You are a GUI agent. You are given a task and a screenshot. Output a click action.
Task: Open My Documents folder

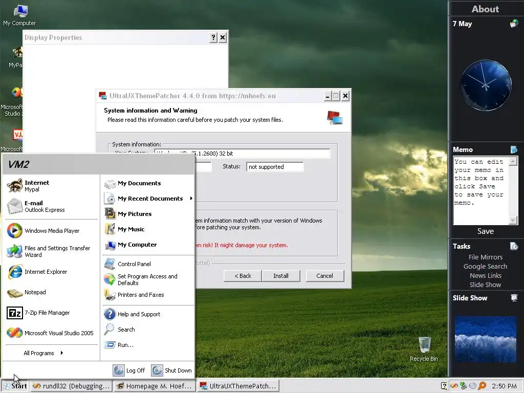[x=148, y=183]
